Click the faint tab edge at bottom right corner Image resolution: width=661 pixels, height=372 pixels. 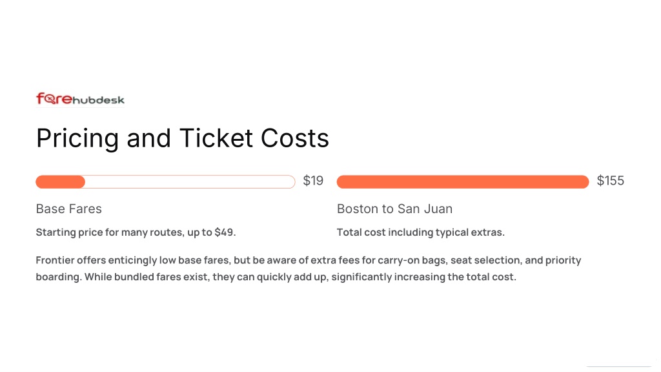click(618, 367)
